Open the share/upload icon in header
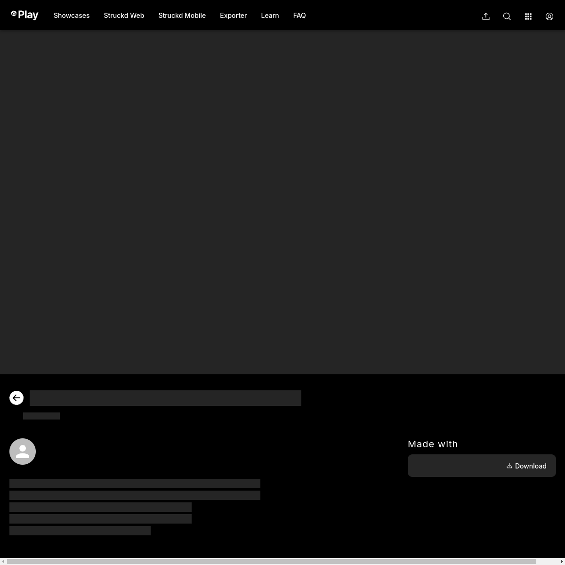565x565 pixels. [x=486, y=16]
